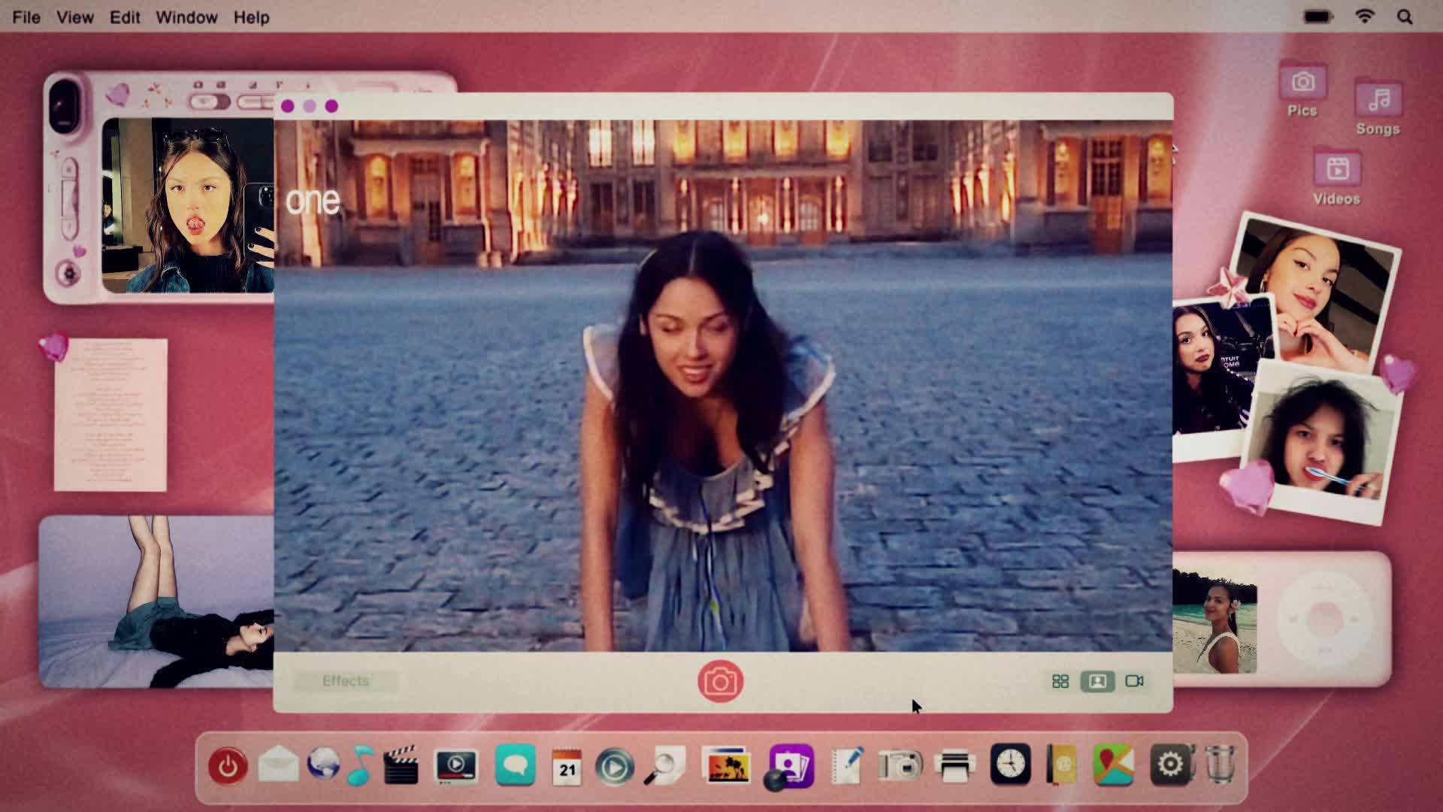Open the legs-up bedroom photo thumbnail
1443x812 pixels.
pyautogui.click(x=156, y=601)
